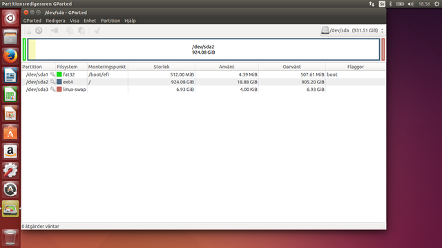Click the keyboard layout indicator in top panel
Viewport: 442px width, 248px height.
[x=382, y=3]
